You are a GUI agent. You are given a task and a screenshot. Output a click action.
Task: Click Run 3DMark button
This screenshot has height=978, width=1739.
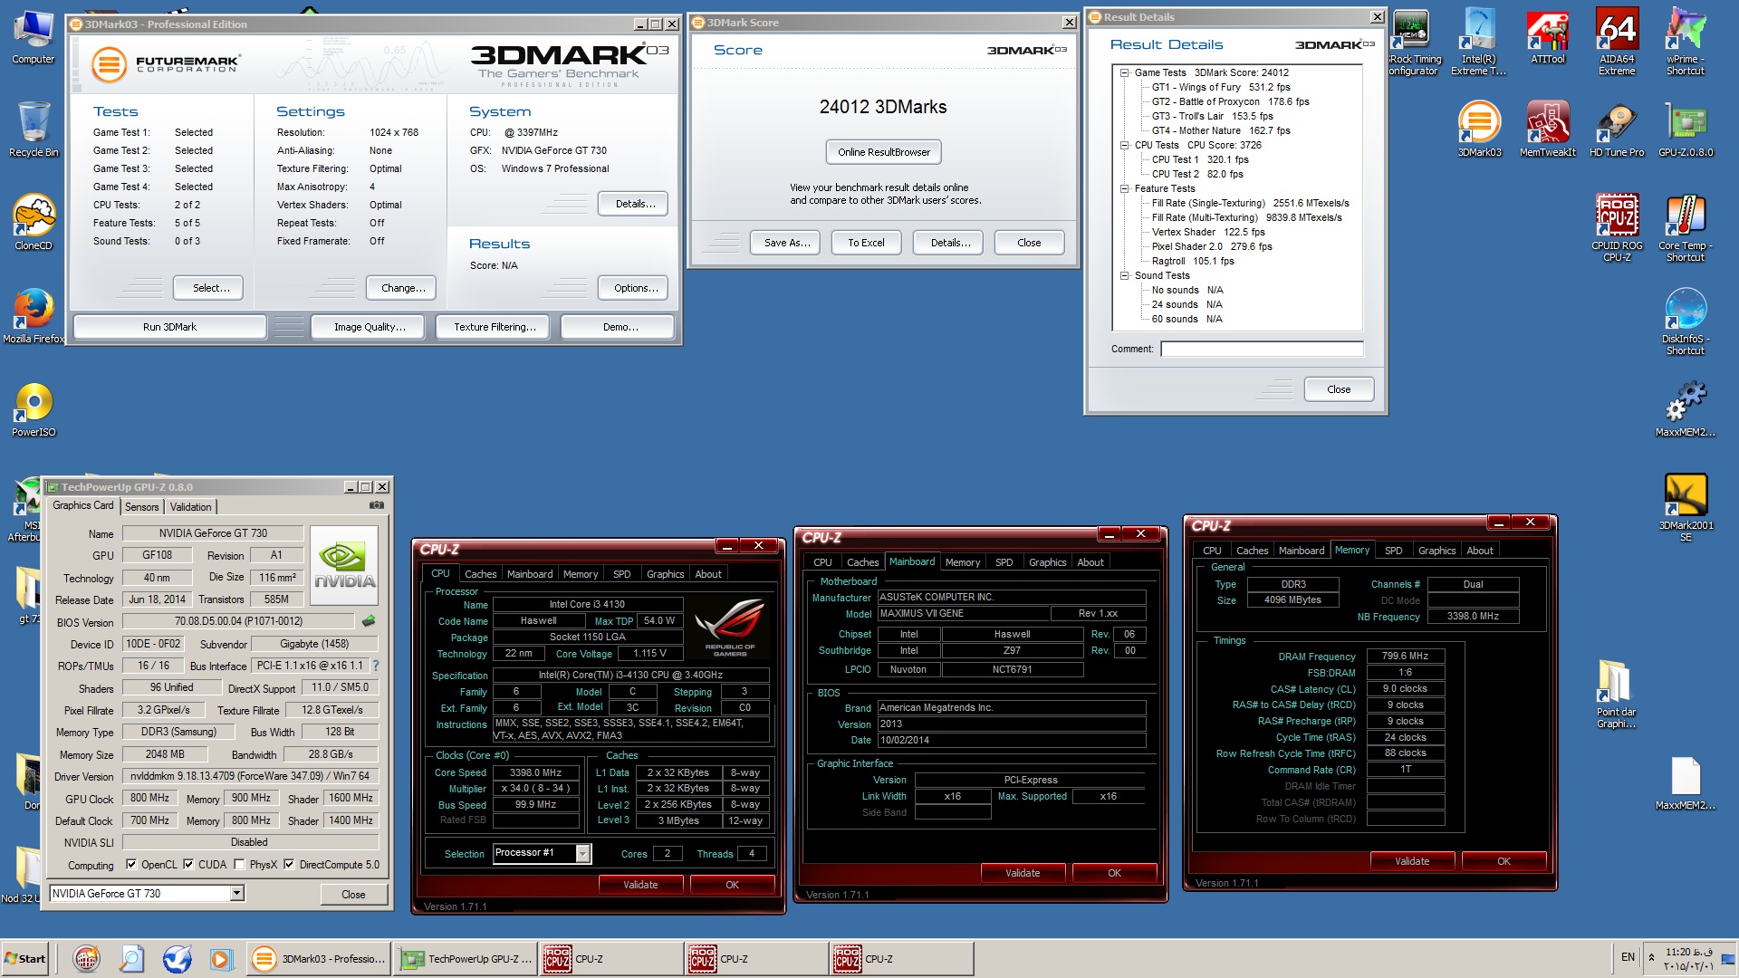point(169,327)
